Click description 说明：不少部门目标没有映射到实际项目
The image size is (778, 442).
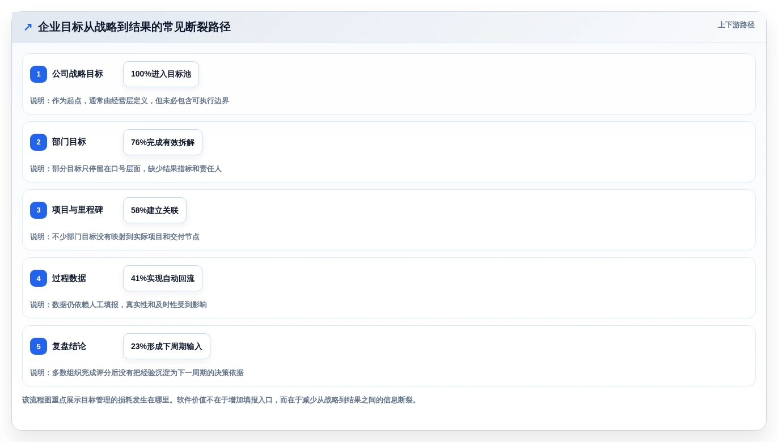[115, 237]
